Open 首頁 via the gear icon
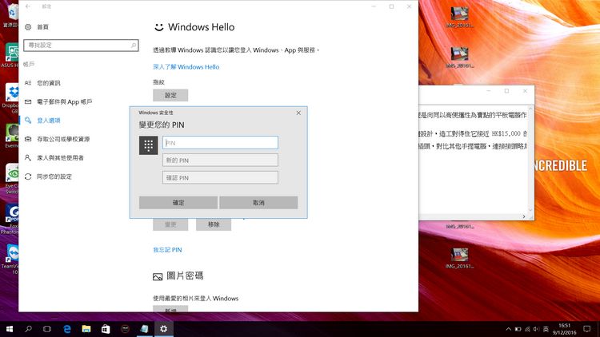Image resolution: width=600 pixels, height=337 pixels. coord(28,26)
